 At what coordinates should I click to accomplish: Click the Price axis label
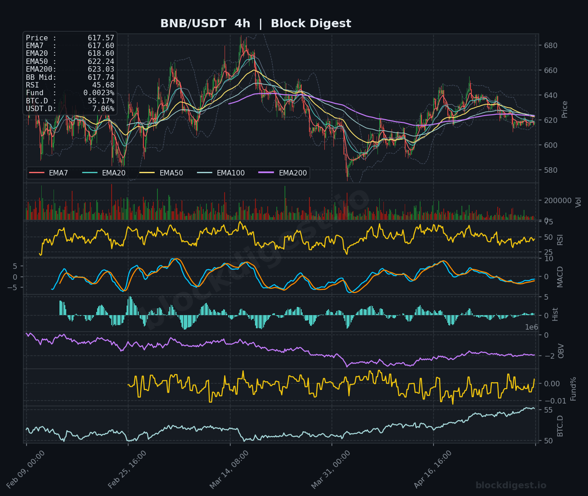pyautogui.click(x=565, y=109)
